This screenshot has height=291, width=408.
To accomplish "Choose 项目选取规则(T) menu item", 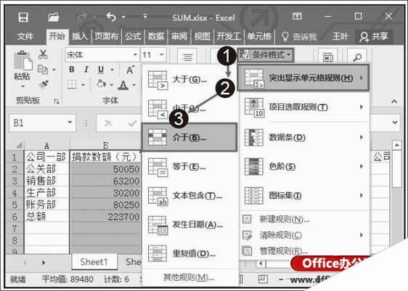I will [303, 107].
